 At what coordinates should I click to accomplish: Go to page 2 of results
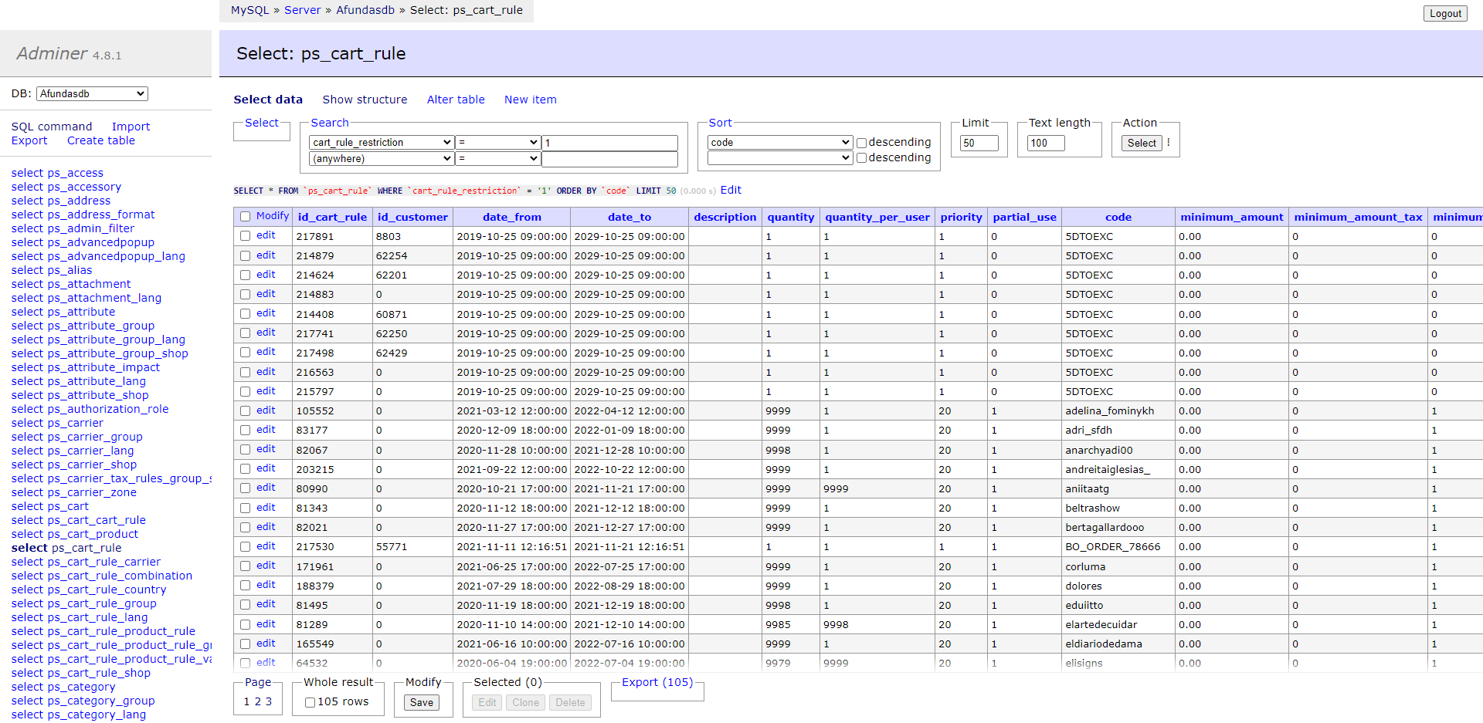(x=258, y=701)
